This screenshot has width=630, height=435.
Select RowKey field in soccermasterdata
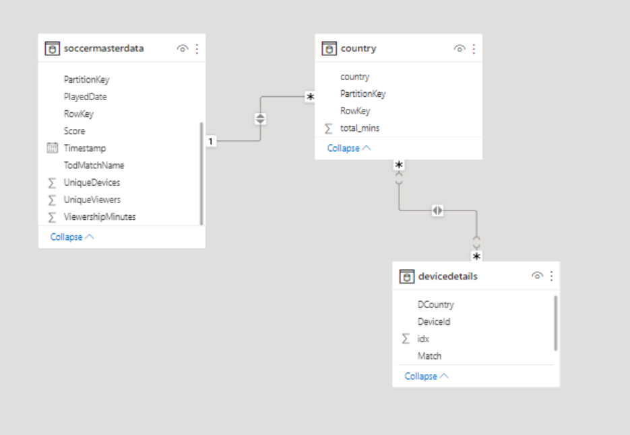[78, 114]
